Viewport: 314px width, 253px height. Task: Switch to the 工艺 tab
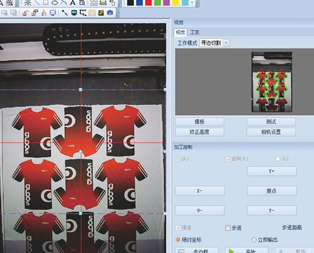tap(195, 32)
